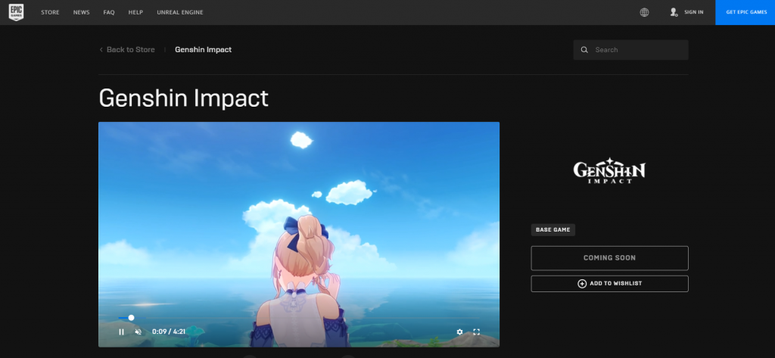Open video settings gear
775x358 pixels.
(459, 332)
